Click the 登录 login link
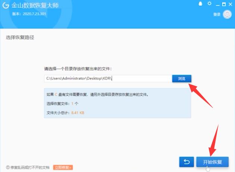Image resolution: width=235 pixels, height=172 pixels. (217, 15)
